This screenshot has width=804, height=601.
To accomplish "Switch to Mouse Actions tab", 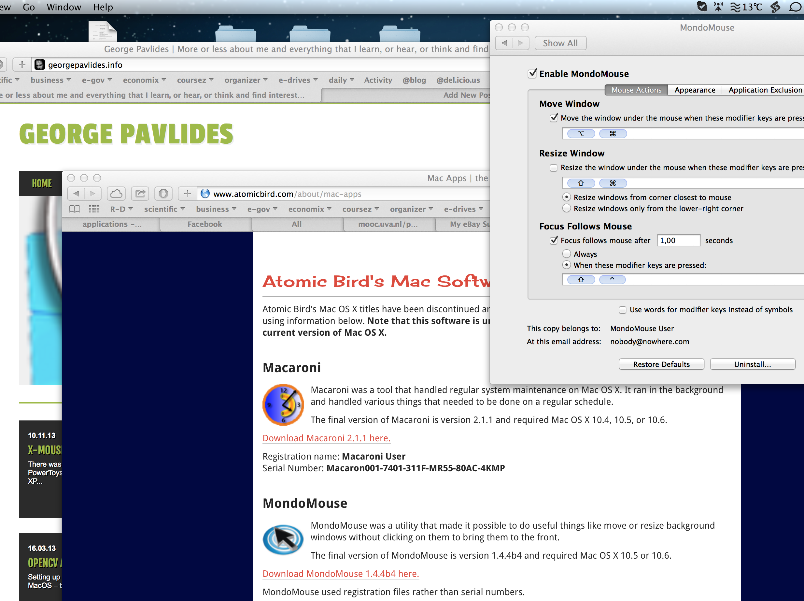I will [636, 90].
